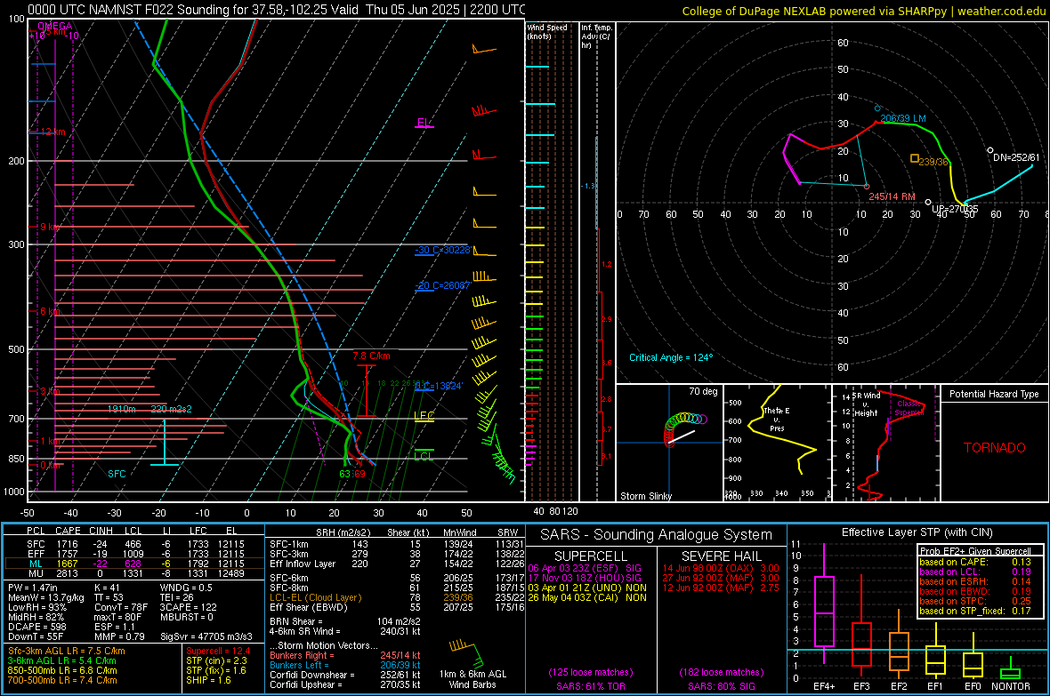Click the green LCL level label

coord(424,456)
